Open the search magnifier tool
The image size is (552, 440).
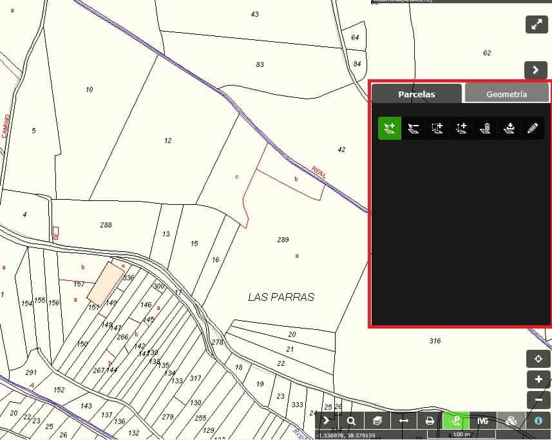pos(352,421)
